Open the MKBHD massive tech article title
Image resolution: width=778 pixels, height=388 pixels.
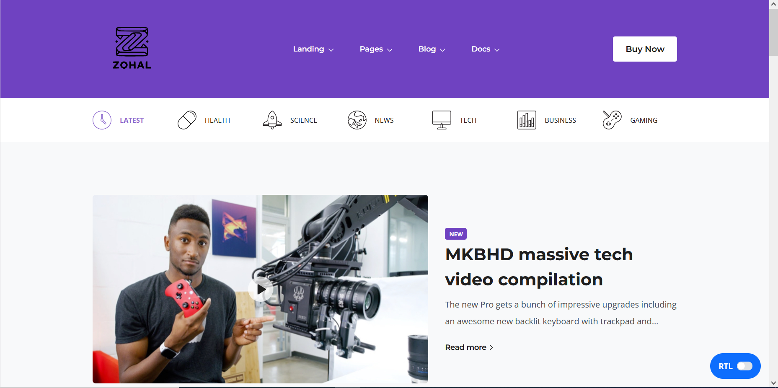coord(538,267)
